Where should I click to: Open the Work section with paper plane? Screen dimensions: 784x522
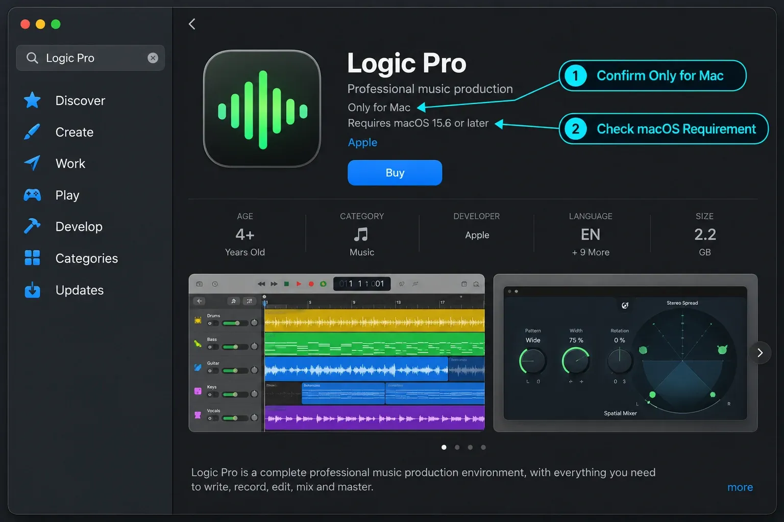click(x=70, y=164)
